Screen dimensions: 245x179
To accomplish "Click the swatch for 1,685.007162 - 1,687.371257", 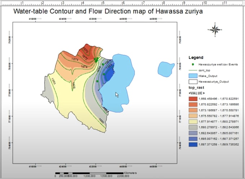I will (x=193, y=139).
